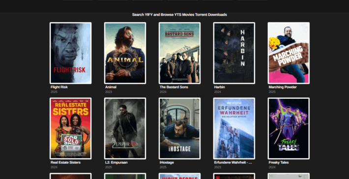The width and height of the screenshot is (349, 179).
Task: Open the Freaky Tales poster
Action: click(289, 128)
